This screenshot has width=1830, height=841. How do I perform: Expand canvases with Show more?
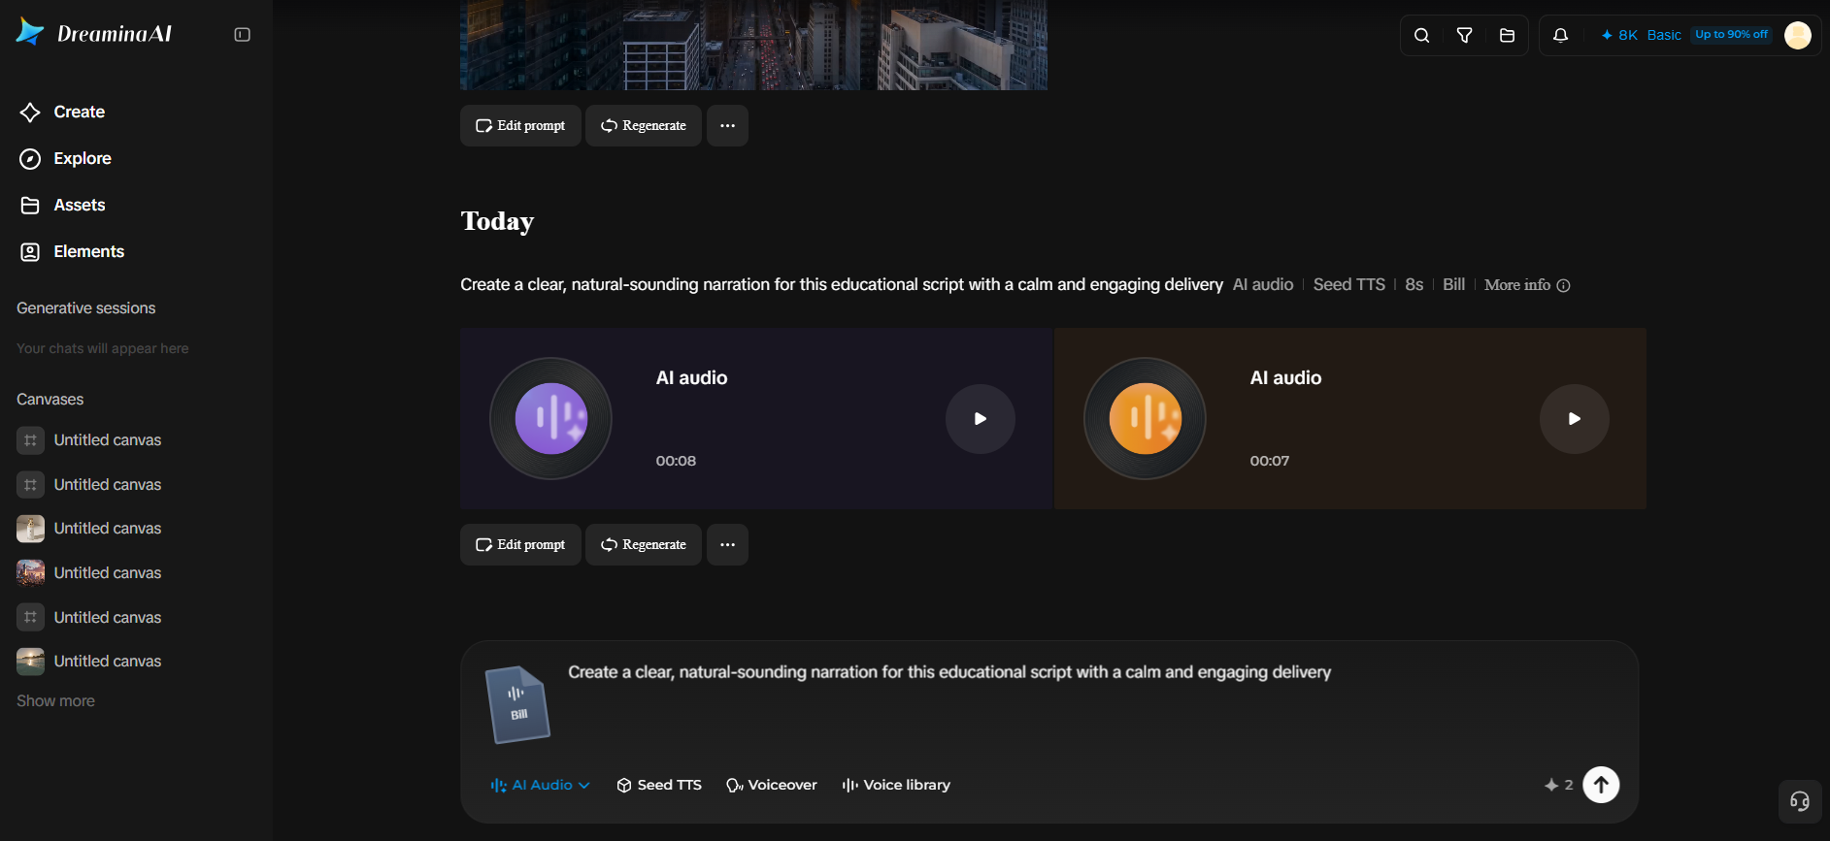click(x=55, y=701)
